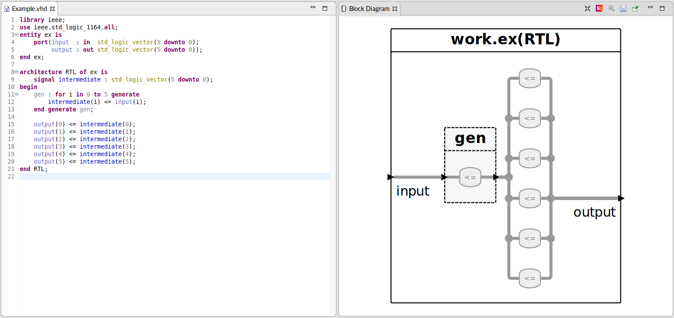Click the 'input' port label in the diagram

[x=413, y=191]
